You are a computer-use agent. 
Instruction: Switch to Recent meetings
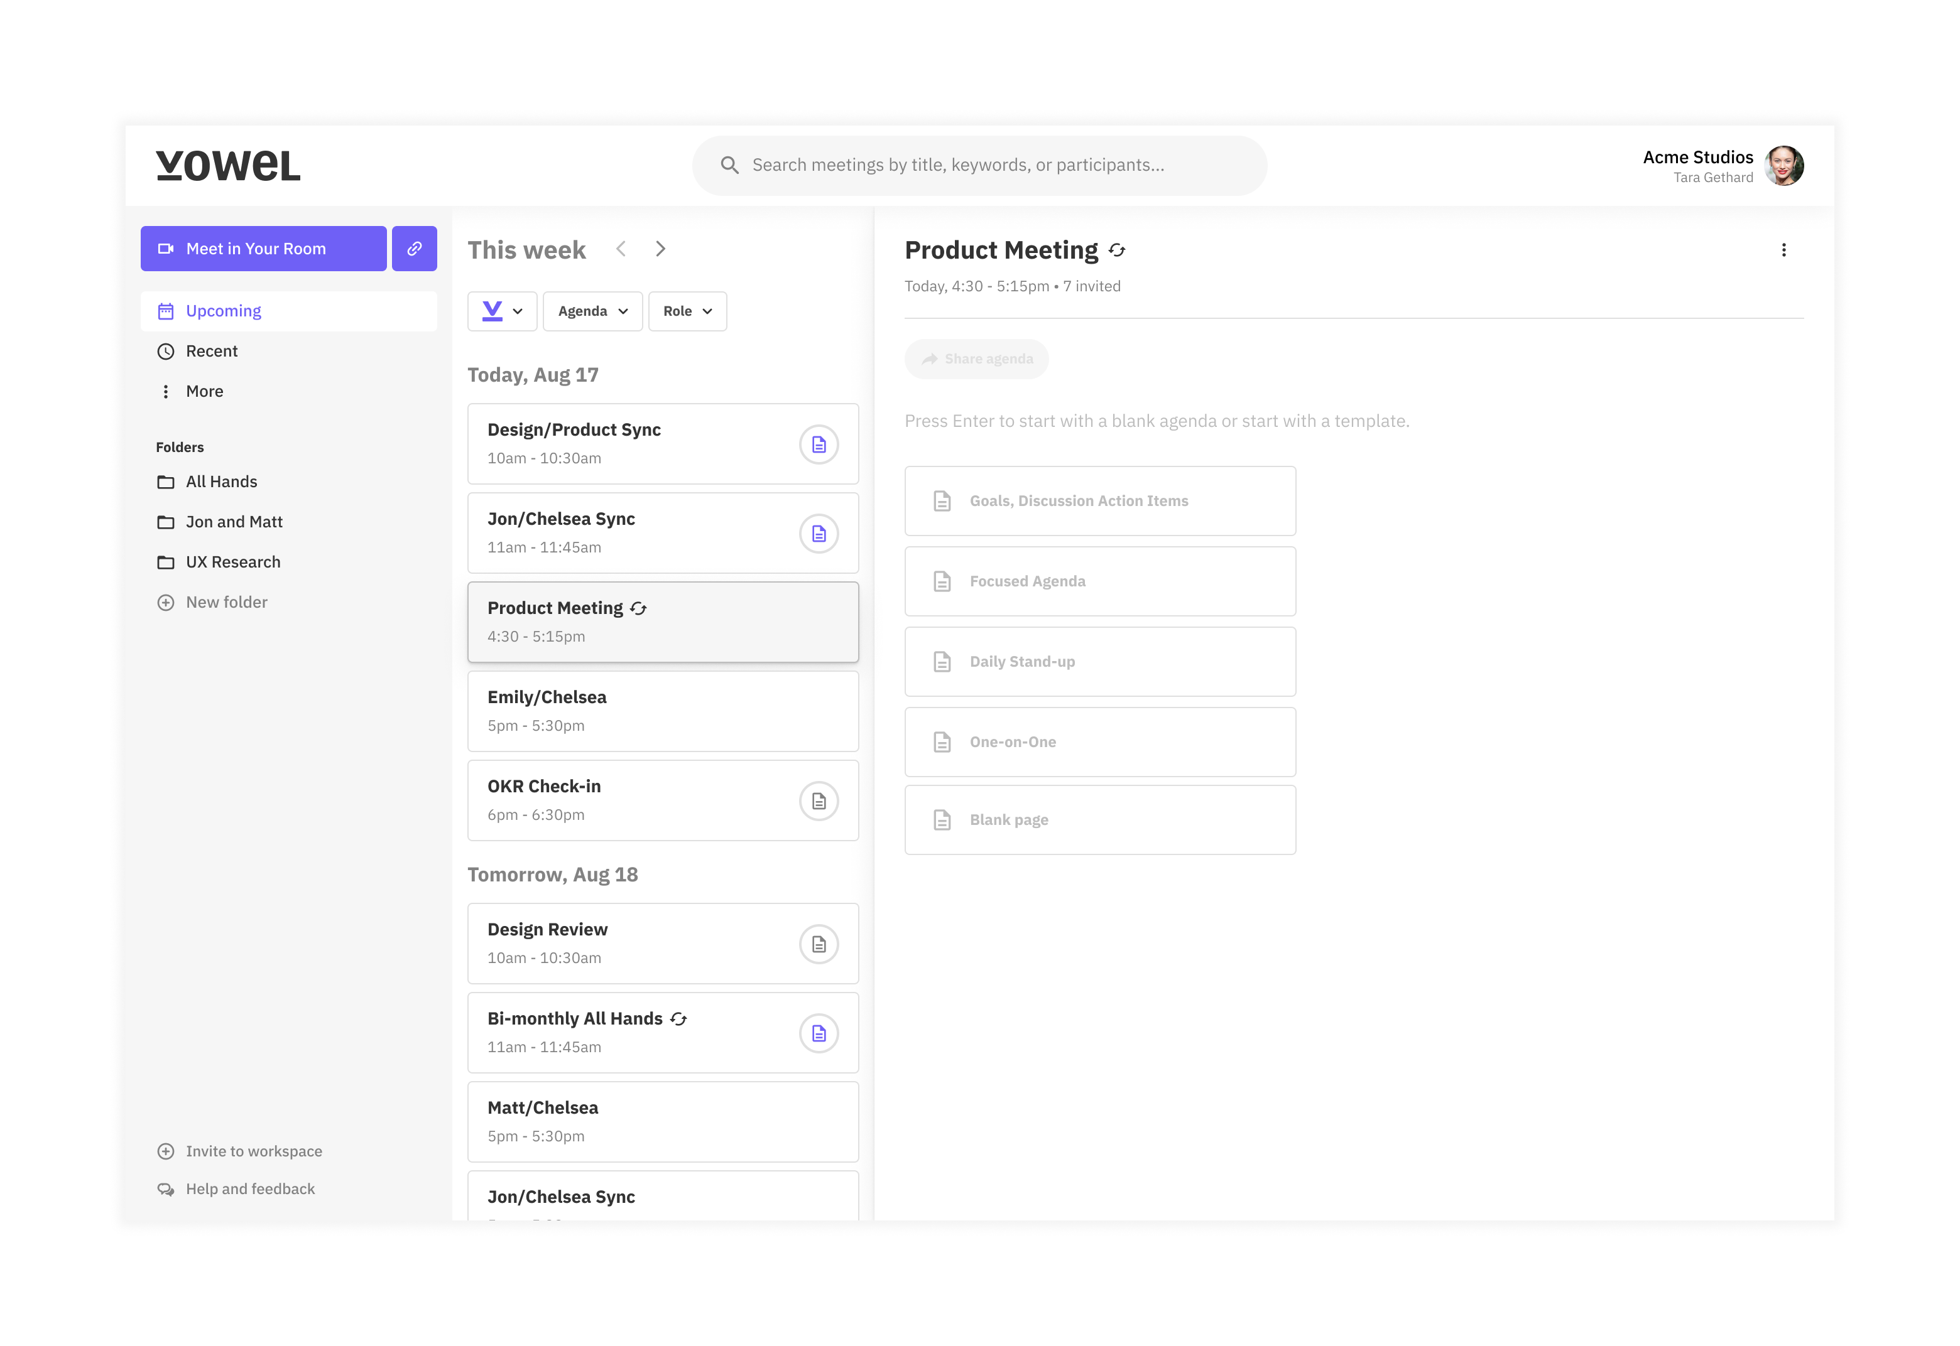click(288, 352)
